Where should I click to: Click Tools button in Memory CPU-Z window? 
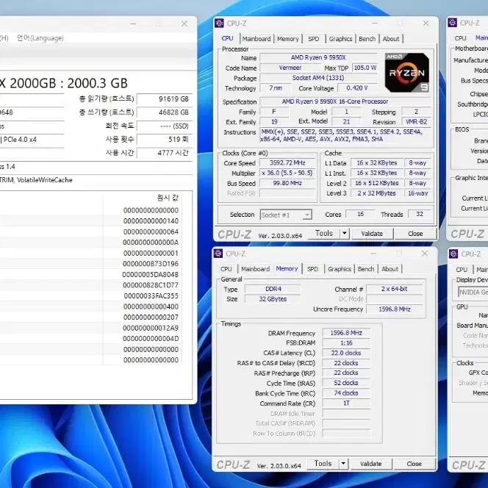pos(323,464)
